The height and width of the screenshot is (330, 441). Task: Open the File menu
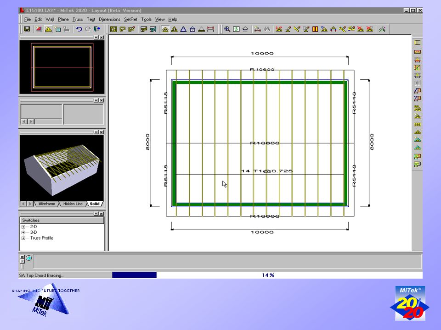pyautogui.click(x=28, y=19)
